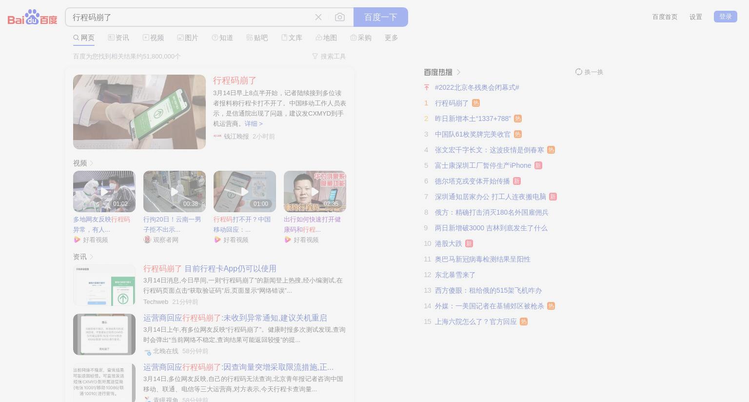Open the 文库 tab
The height and width of the screenshot is (402, 749).
[292, 38]
